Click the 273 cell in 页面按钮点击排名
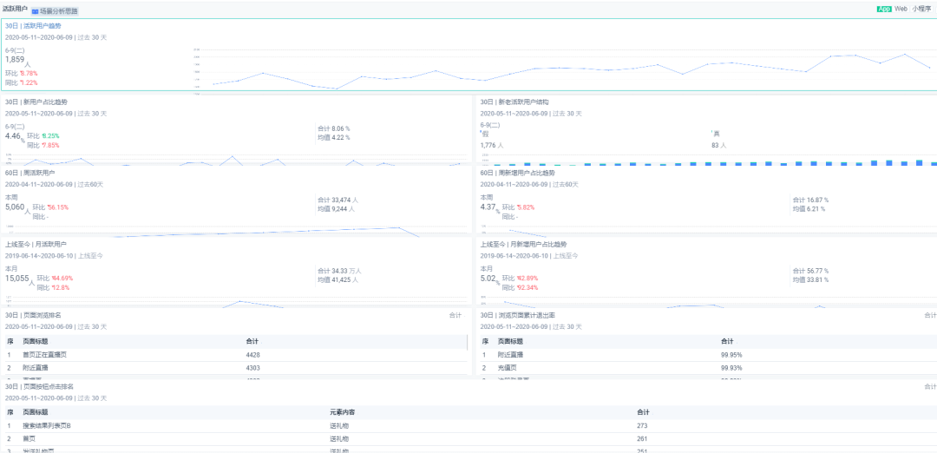The width and height of the screenshot is (937, 453). 642,426
